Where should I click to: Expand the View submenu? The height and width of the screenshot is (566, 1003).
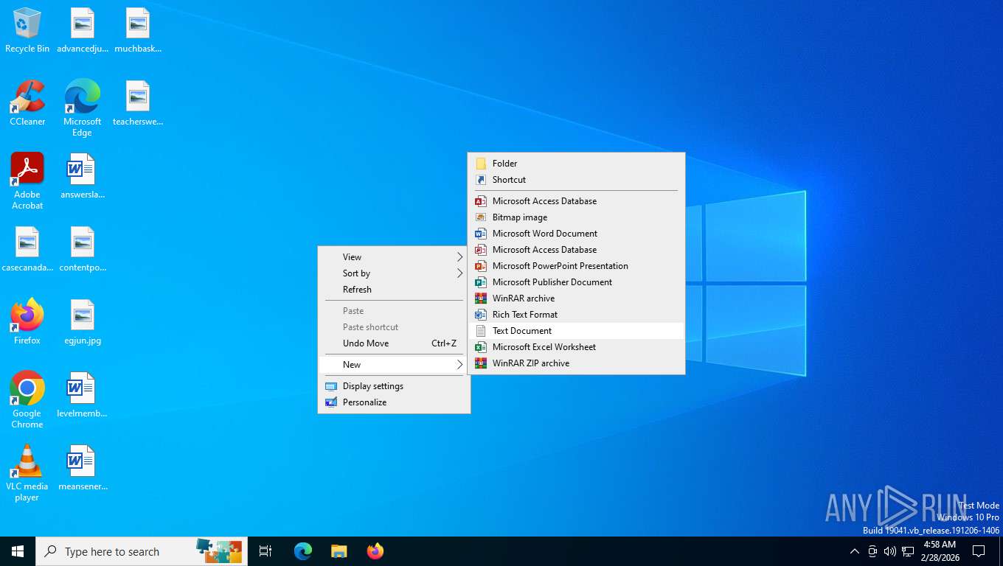[x=394, y=257]
